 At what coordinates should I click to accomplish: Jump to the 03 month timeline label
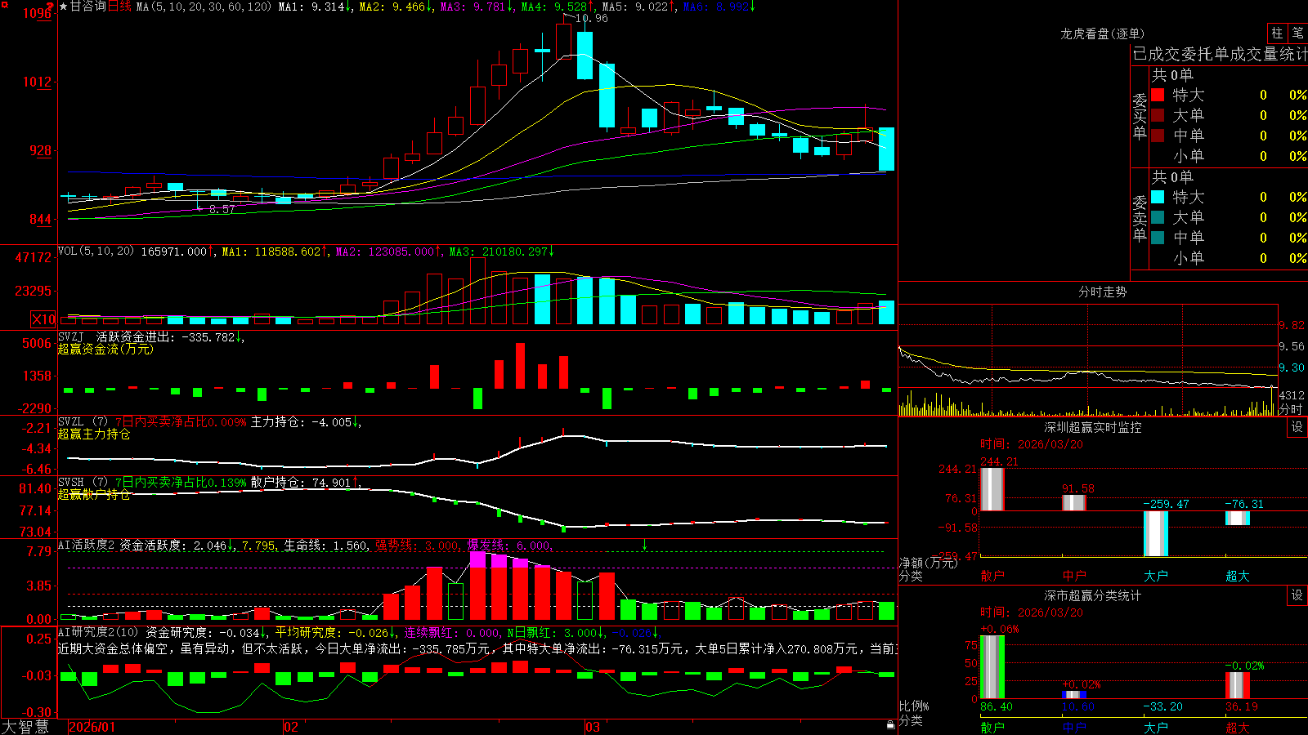[x=593, y=727]
